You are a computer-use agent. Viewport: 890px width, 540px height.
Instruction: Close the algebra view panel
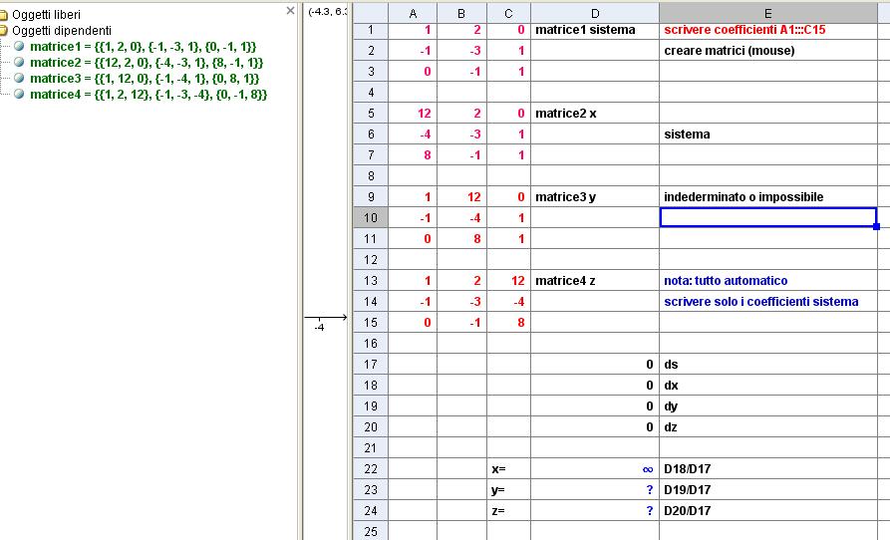tap(290, 10)
